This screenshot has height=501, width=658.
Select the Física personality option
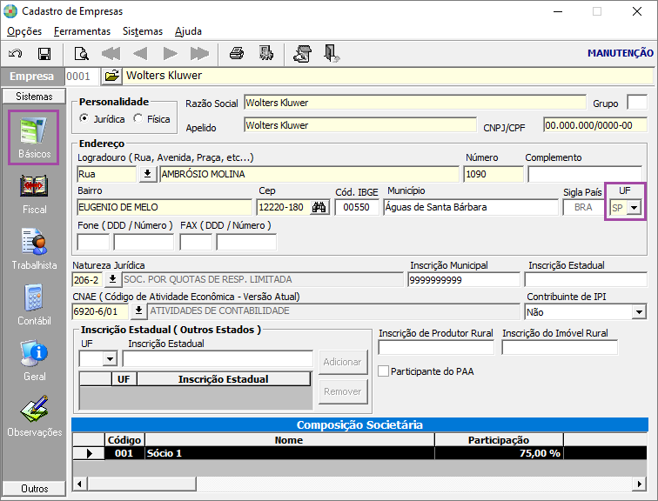[151, 119]
